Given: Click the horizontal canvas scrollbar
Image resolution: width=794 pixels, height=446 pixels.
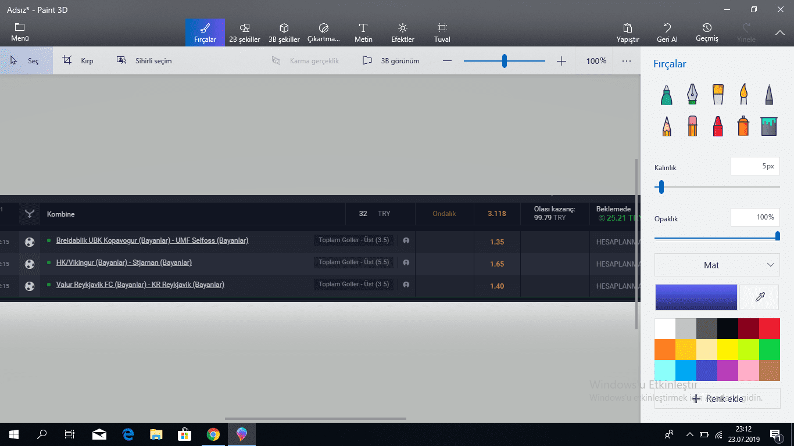Looking at the screenshot, I should [316, 419].
